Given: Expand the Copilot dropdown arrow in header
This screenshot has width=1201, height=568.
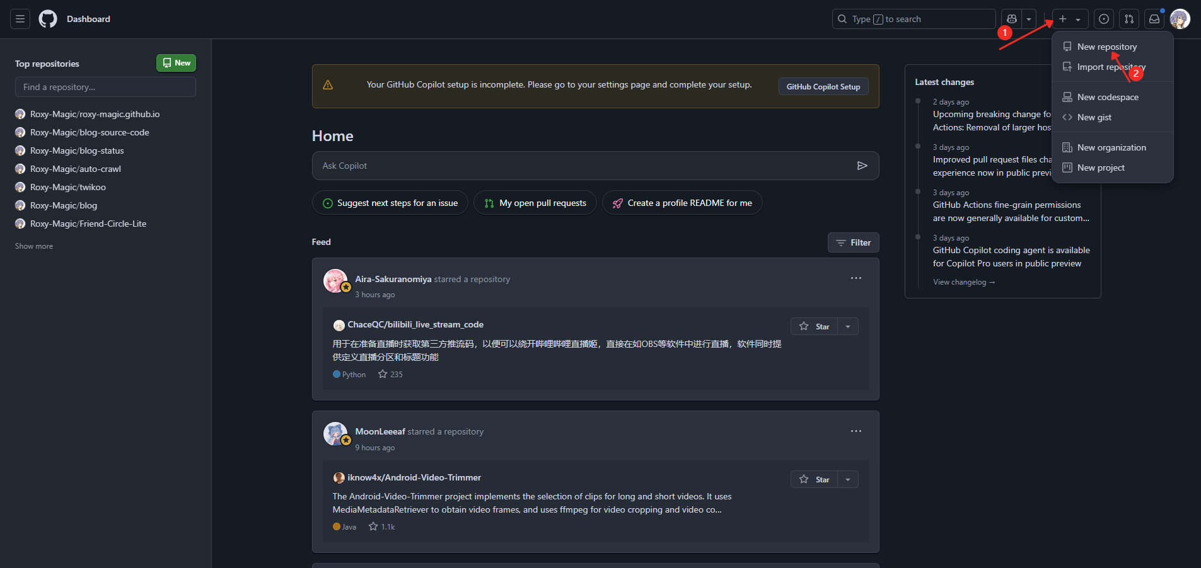Looking at the screenshot, I should click(1029, 19).
